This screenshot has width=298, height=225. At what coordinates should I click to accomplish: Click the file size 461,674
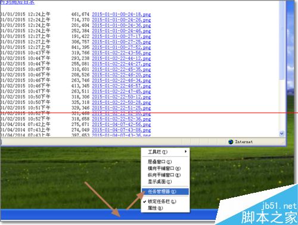(80, 14)
